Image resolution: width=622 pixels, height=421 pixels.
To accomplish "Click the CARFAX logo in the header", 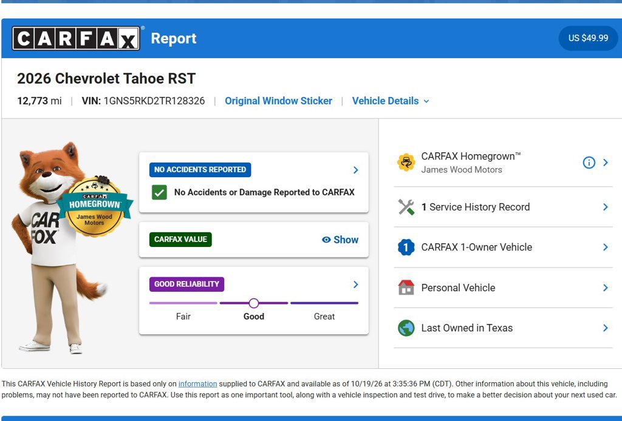I will pyautogui.click(x=76, y=38).
